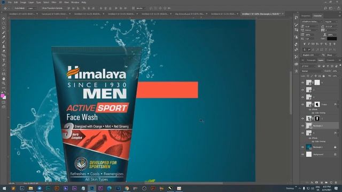This screenshot has width=342, height=192.
Task: Open the File menu
Action: [10, 2]
